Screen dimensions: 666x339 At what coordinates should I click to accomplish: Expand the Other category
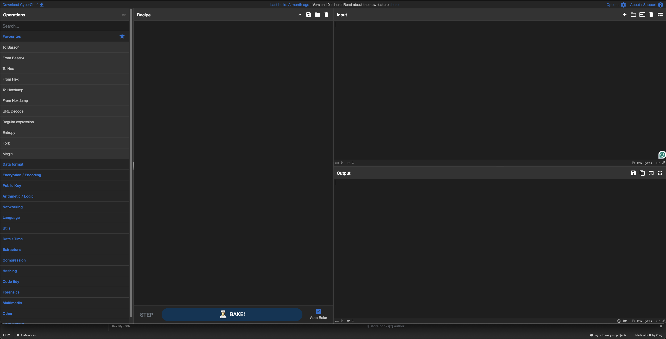click(x=65, y=314)
